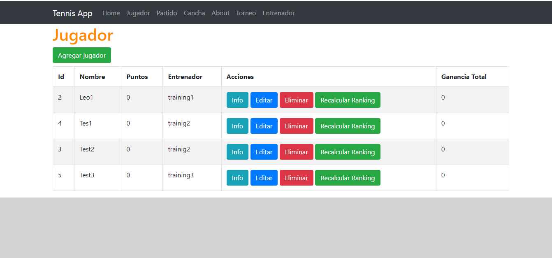Image resolution: width=552 pixels, height=258 pixels.
Task: Delete player Leo1 with Eliminar
Action: 297,100
